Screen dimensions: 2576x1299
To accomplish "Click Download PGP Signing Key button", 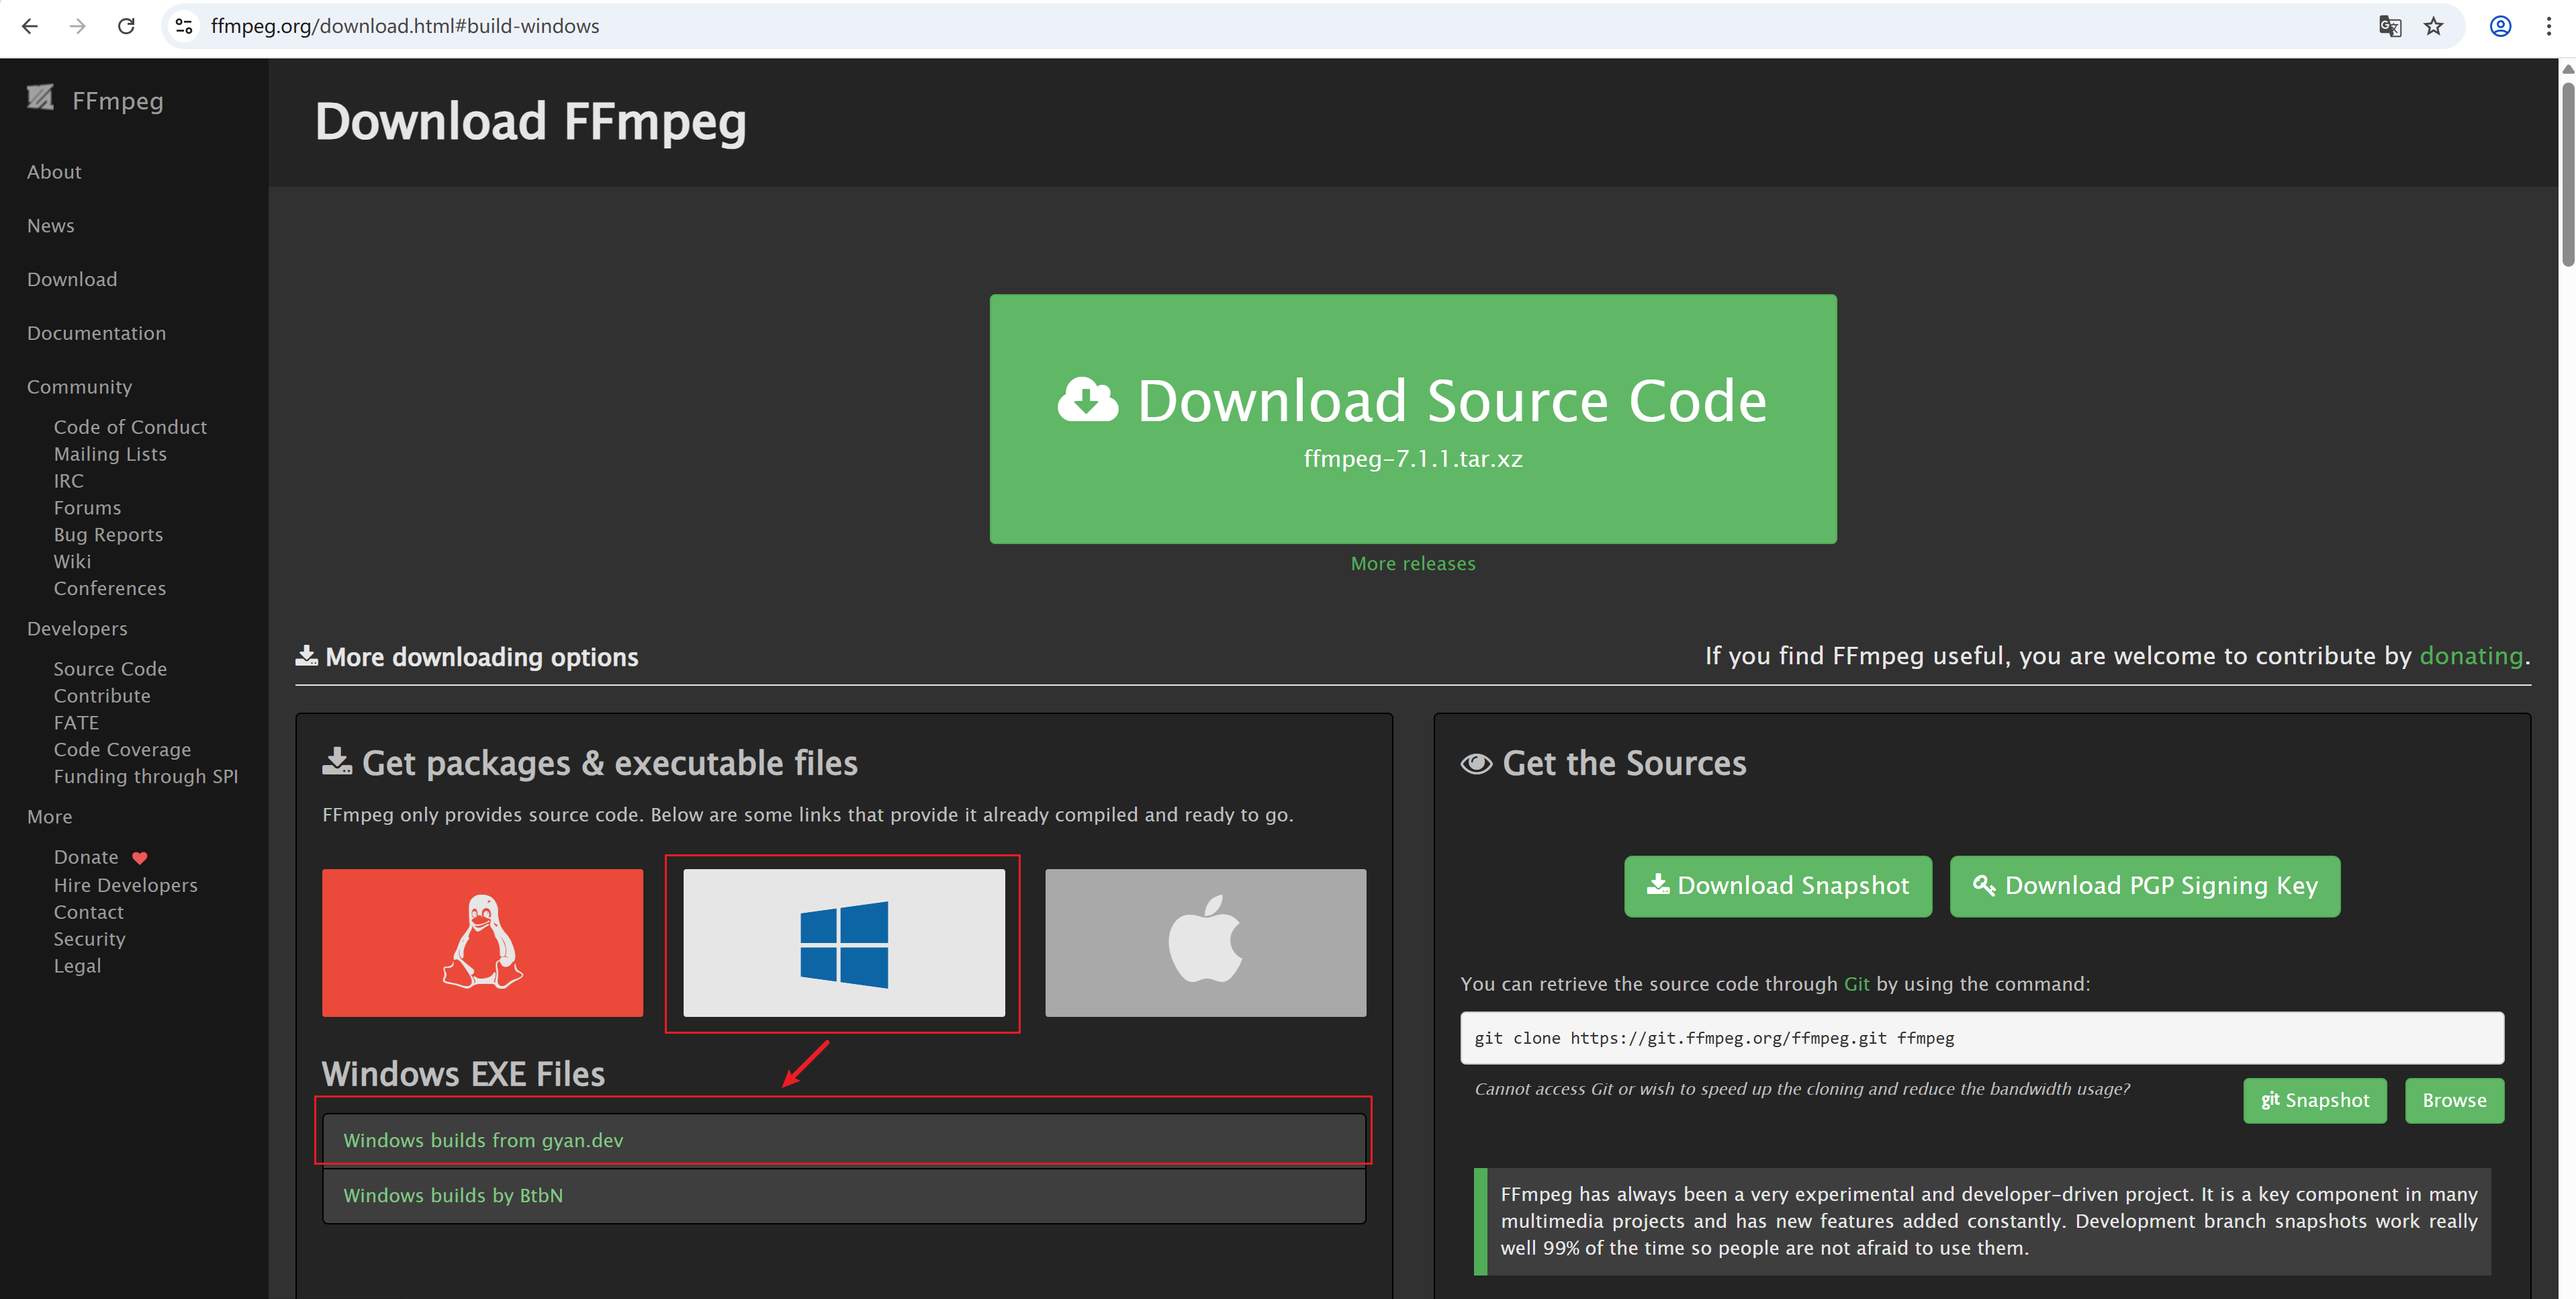I will point(2144,886).
